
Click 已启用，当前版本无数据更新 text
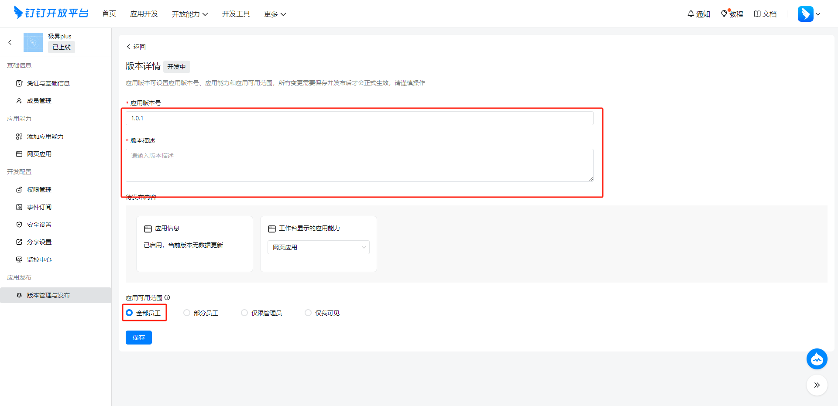[183, 245]
